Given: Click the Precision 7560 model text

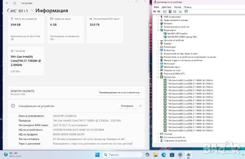Looking at the screenshot, I should 18,94.
